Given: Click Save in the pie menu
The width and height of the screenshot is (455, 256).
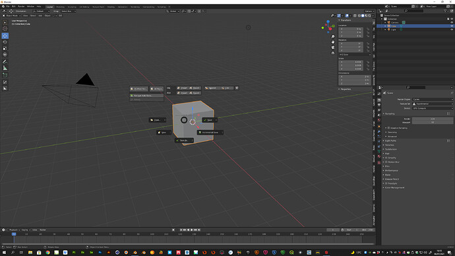Looking at the screenshot, I should pos(210,120).
